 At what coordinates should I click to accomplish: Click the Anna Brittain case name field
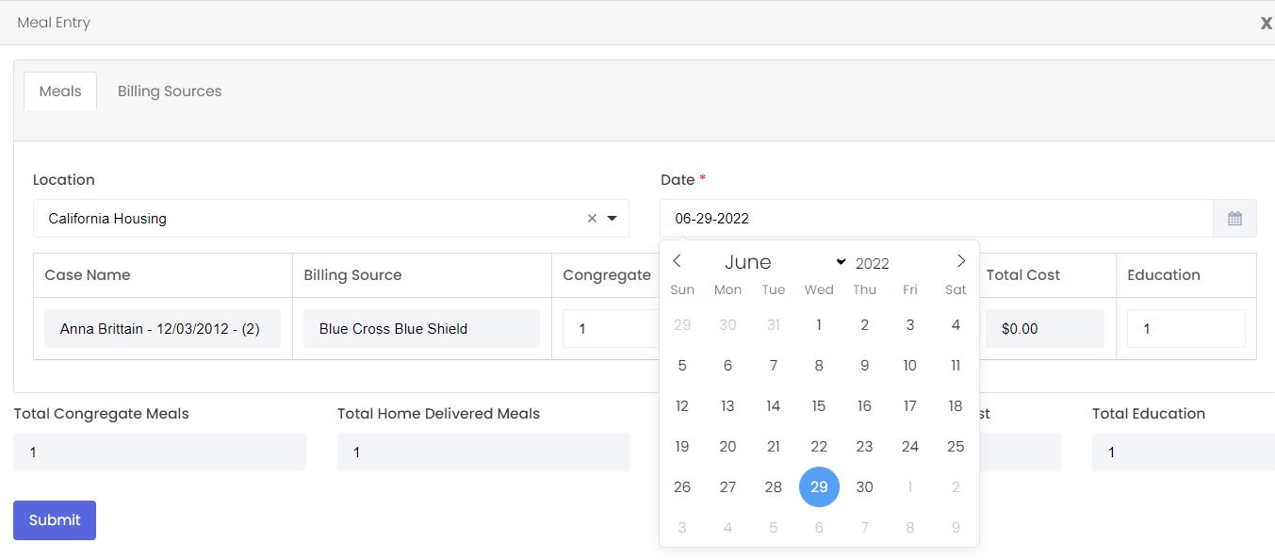(162, 329)
